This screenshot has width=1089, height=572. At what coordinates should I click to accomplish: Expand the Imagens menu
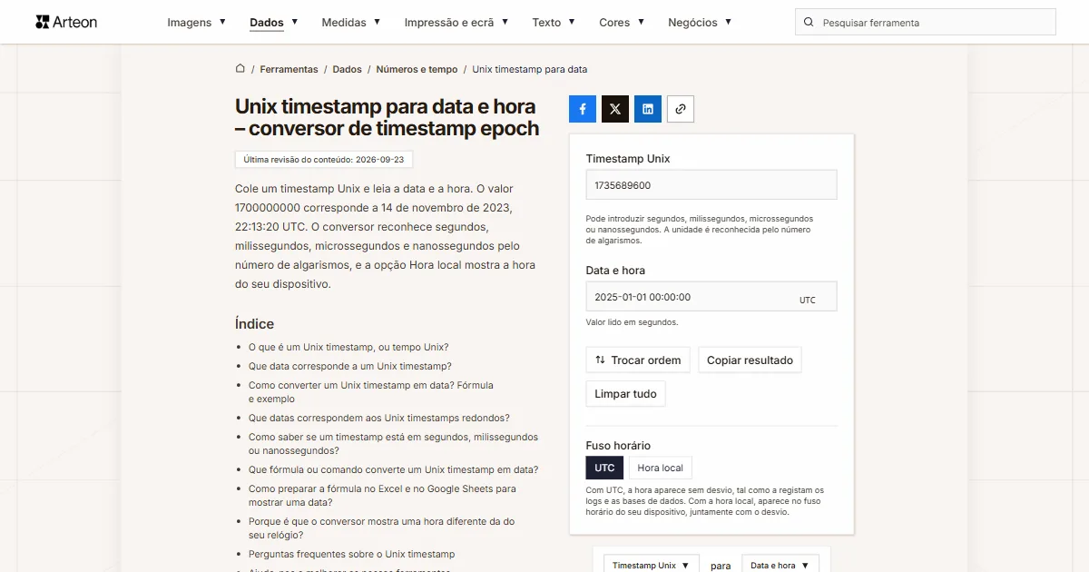pos(197,23)
